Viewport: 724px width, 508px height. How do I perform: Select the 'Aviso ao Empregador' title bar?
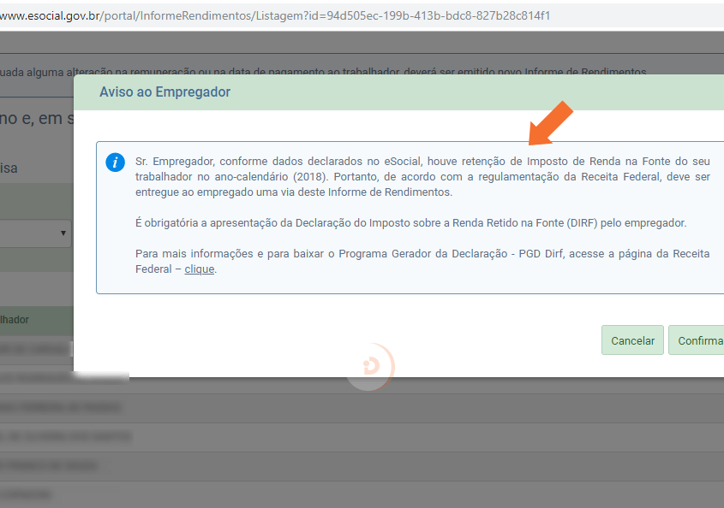[165, 92]
